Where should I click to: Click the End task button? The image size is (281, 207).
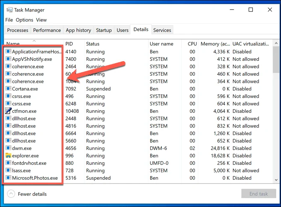(x=259, y=194)
